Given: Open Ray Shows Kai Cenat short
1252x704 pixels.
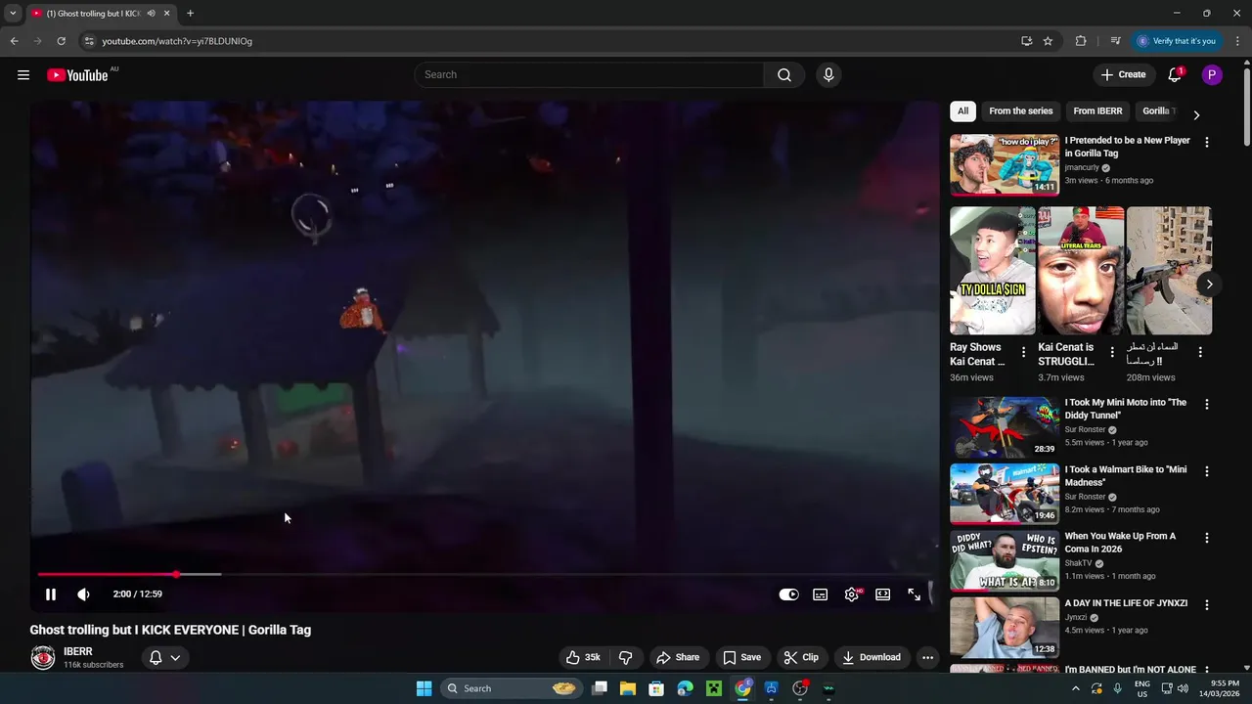Looking at the screenshot, I should point(992,271).
